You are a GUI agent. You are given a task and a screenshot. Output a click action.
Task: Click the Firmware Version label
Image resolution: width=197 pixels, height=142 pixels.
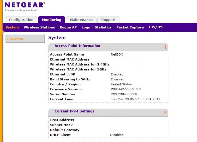[x=66, y=89]
